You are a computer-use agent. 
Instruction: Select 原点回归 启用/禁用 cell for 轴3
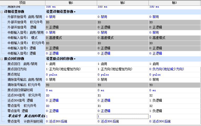pos(174,64)
